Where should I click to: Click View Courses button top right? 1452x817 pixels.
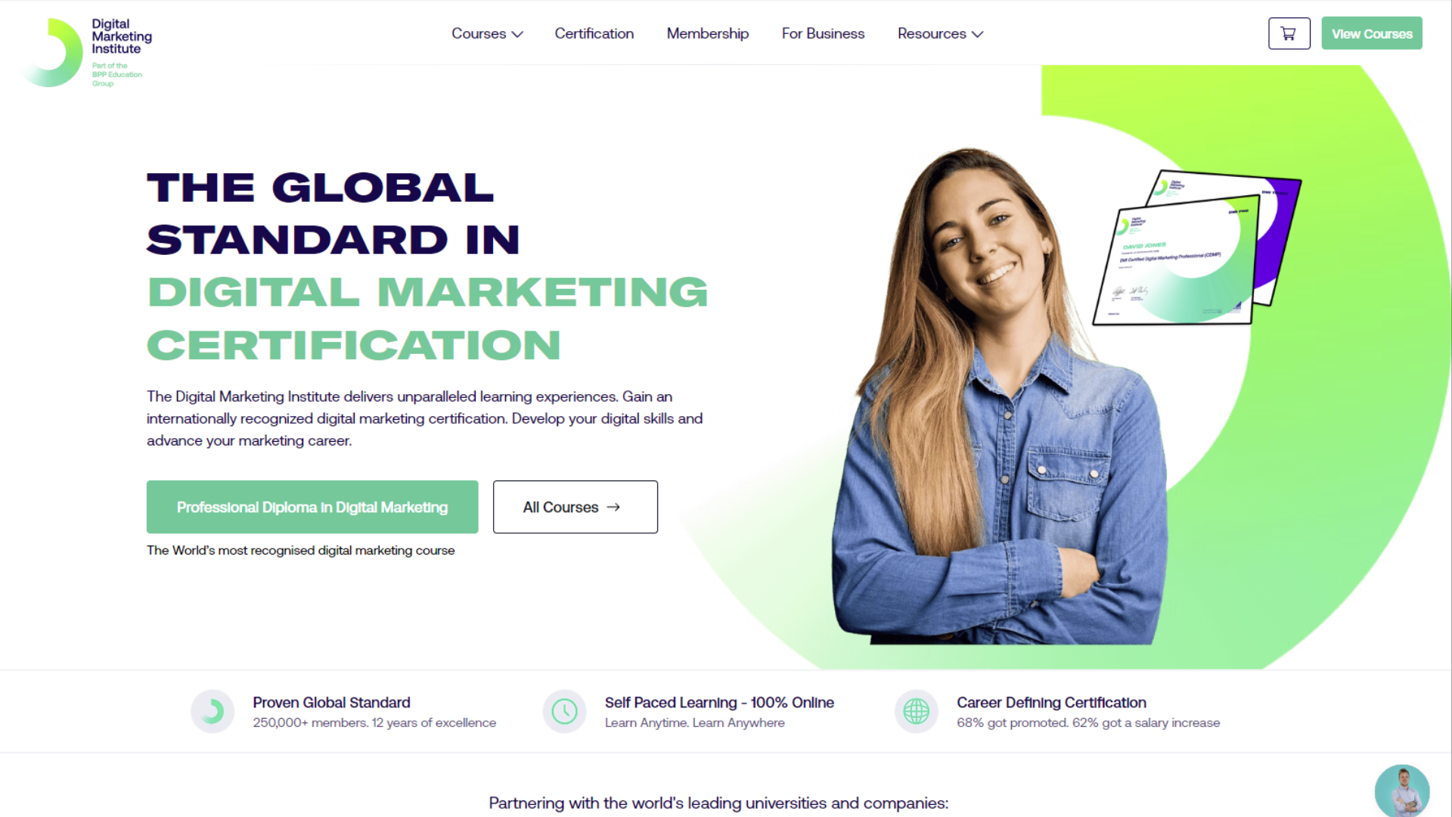1373,33
